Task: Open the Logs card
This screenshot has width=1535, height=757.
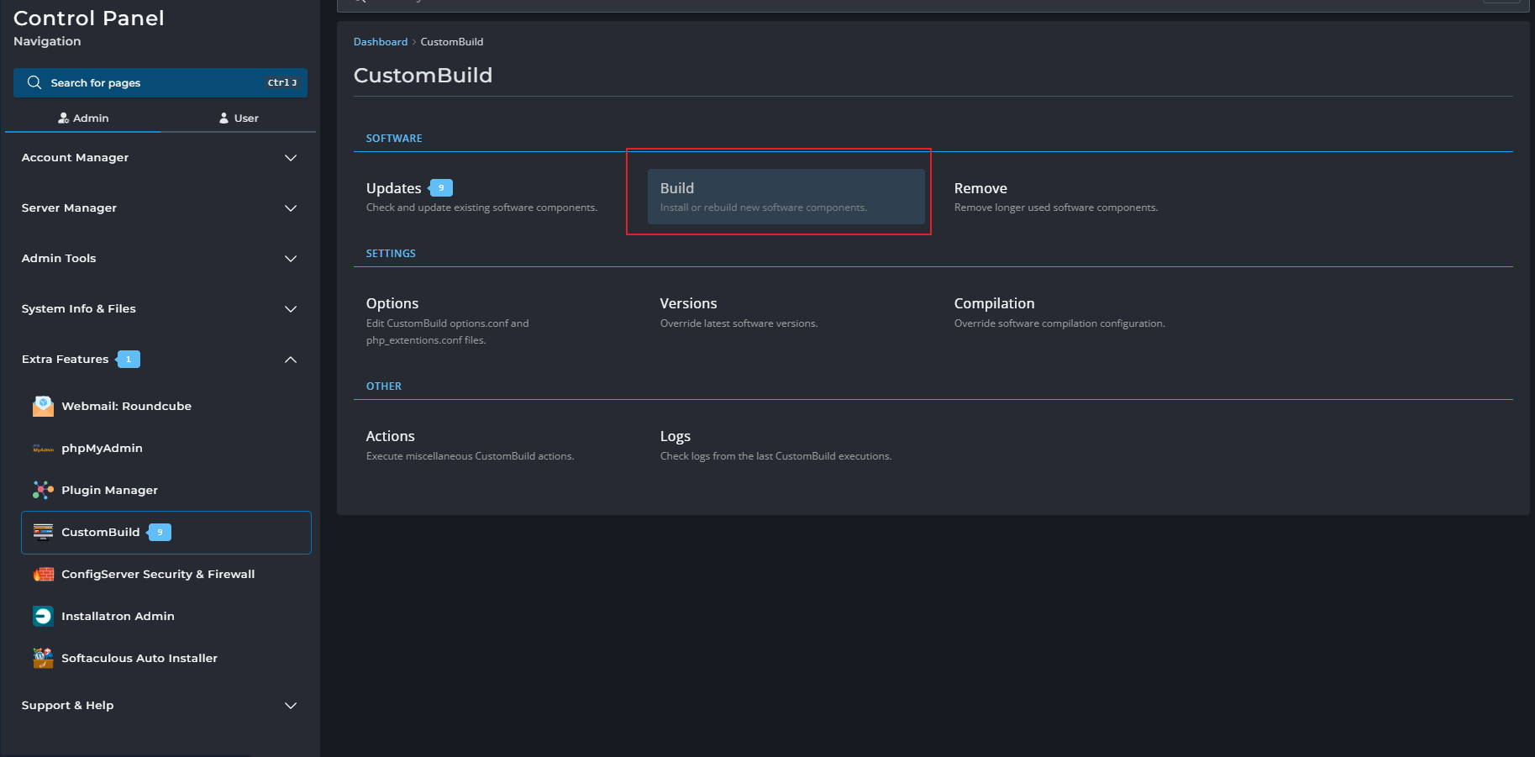Action: pos(786,444)
